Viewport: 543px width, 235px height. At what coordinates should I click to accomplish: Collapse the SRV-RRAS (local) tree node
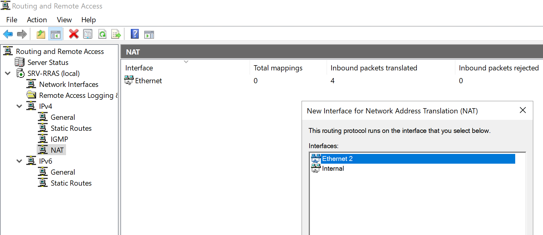(x=8, y=73)
